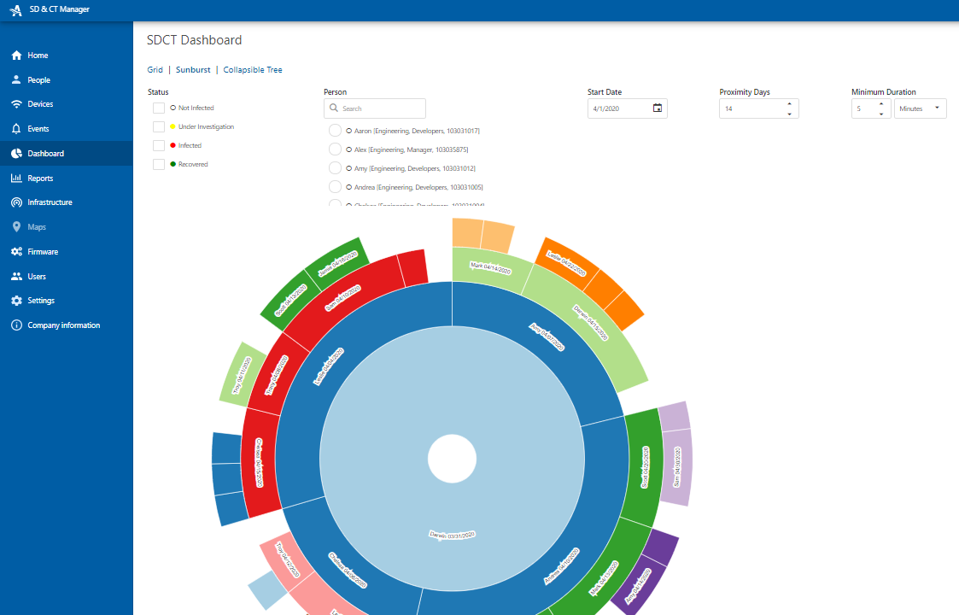Increase Proximity Days with up arrow

(x=790, y=103)
